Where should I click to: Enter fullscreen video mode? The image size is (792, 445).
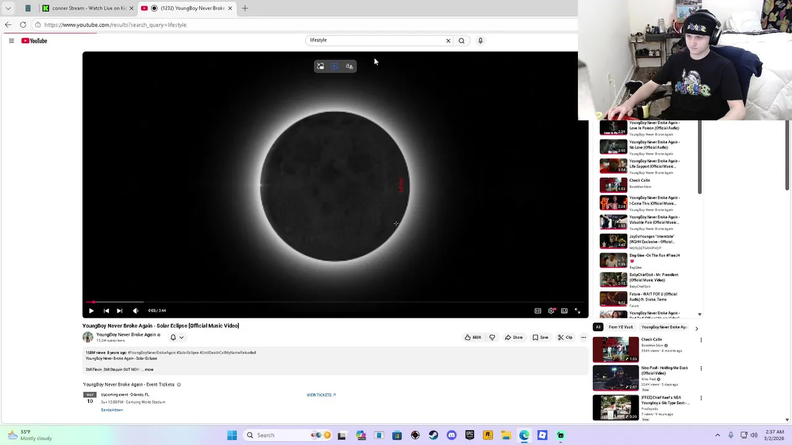click(x=577, y=311)
